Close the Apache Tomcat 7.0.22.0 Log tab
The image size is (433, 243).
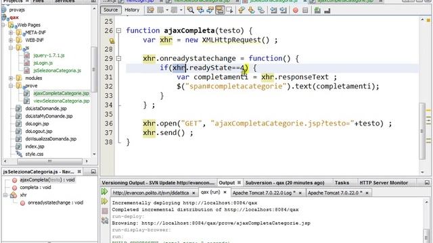pos(300,193)
